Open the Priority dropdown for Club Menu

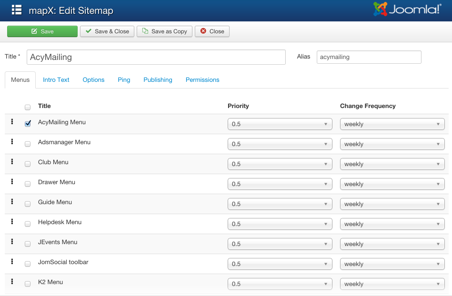point(280,164)
